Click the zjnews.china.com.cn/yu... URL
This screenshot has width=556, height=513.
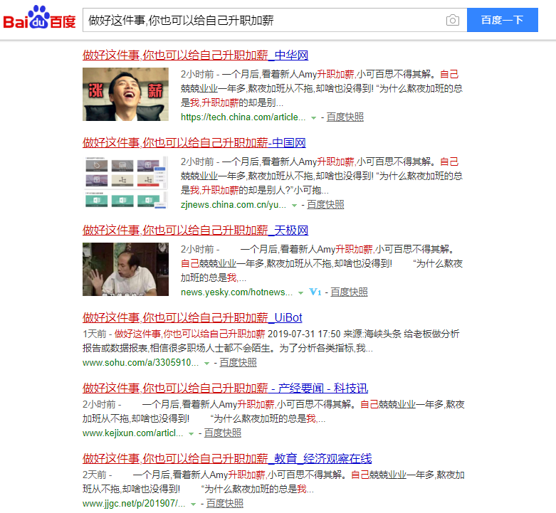click(234, 205)
